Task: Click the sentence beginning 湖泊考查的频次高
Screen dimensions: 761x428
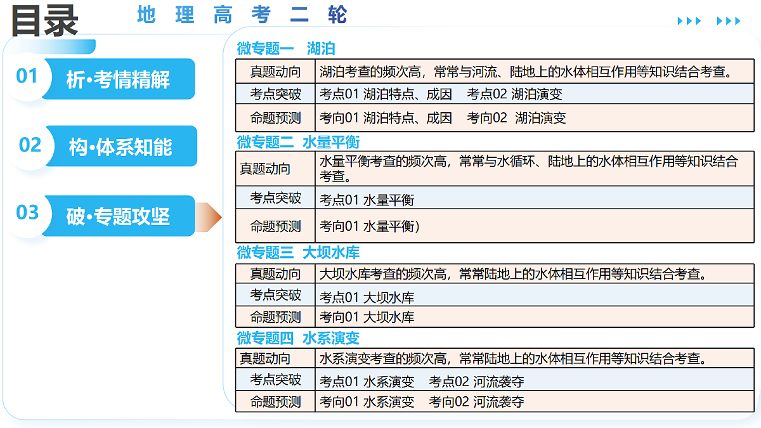Action: pyautogui.click(x=526, y=71)
